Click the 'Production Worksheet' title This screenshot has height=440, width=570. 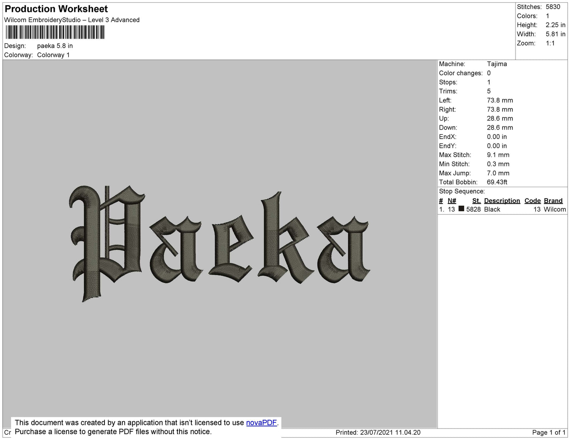coord(56,9)
